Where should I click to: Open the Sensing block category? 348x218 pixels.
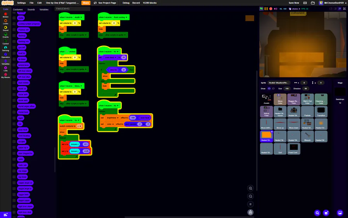pyautogui.click(x=5, y=49)
